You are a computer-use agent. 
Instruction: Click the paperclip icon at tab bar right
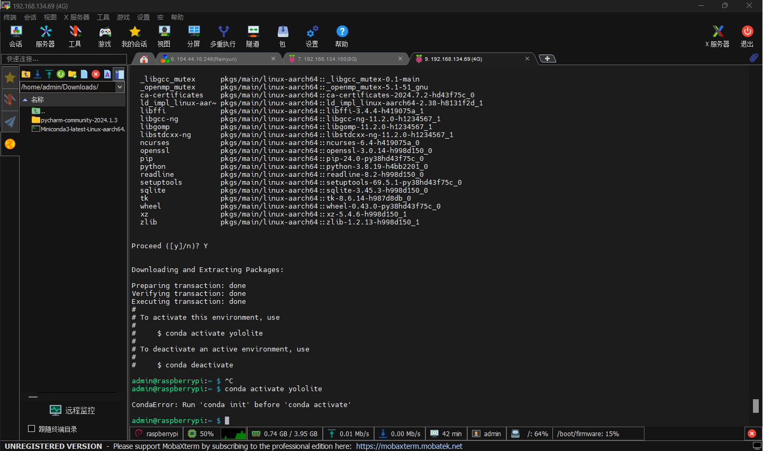pos(754,58)
